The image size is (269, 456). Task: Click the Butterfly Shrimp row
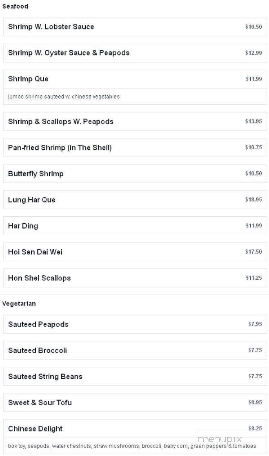click(x=135, y=174)
